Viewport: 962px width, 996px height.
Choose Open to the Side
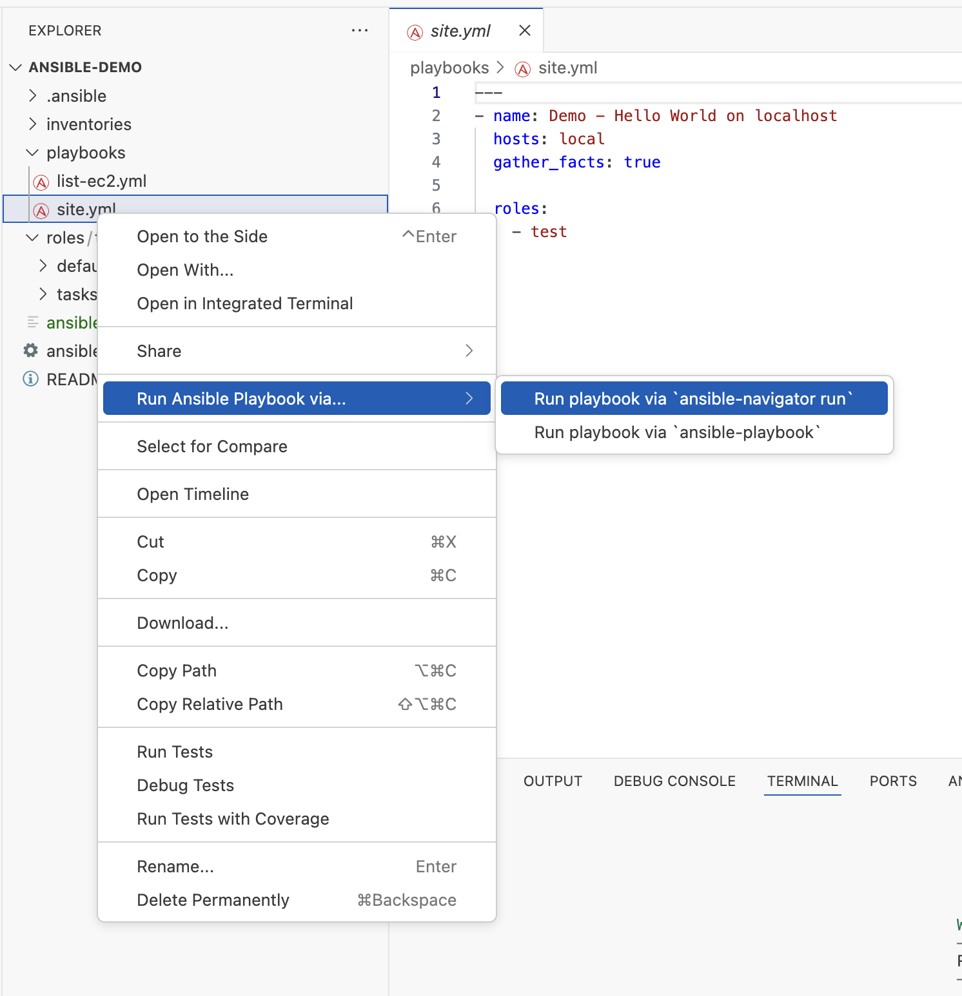click(x=297, y=236)
